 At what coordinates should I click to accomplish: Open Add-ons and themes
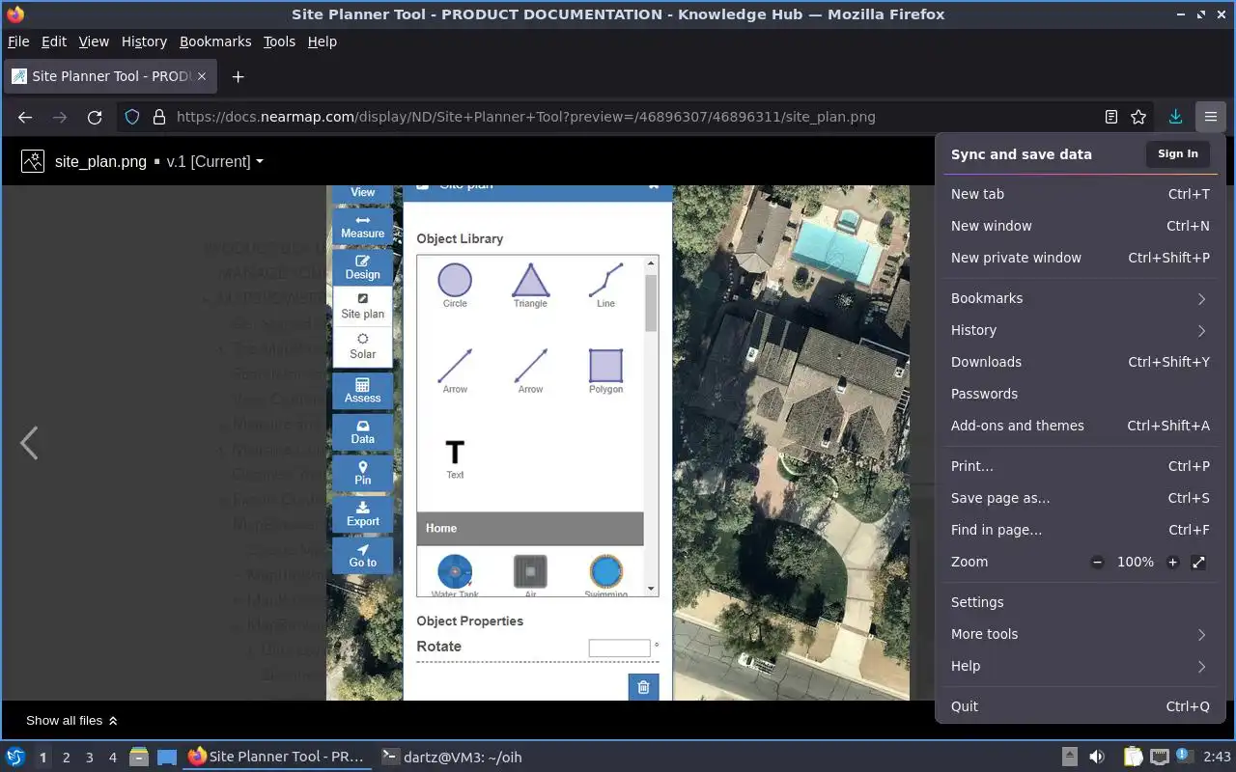1080,426
